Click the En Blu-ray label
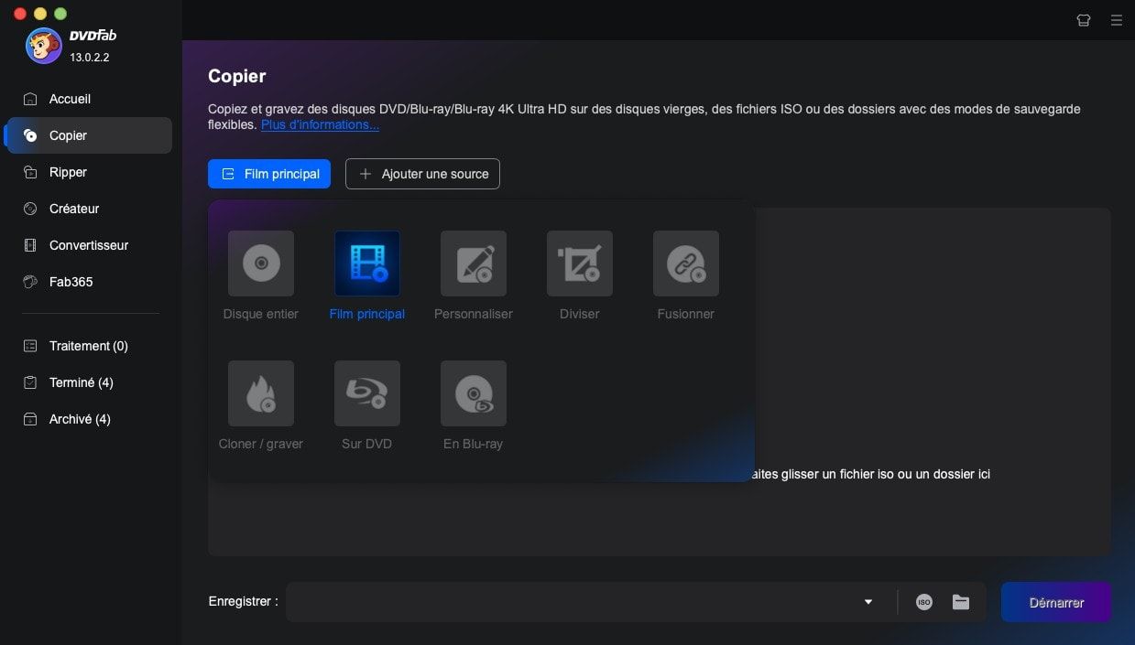The width and height of the screenshot is (1135, 645). point(474,444)
